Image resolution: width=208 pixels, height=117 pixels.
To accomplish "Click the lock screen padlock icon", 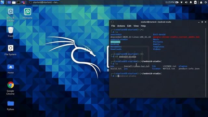I will pos(201,2).
